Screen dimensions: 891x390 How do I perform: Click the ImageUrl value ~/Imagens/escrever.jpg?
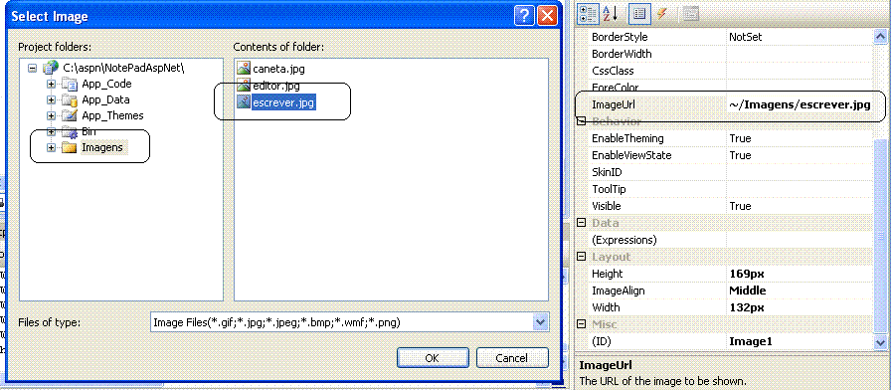(x=800, y=104)
